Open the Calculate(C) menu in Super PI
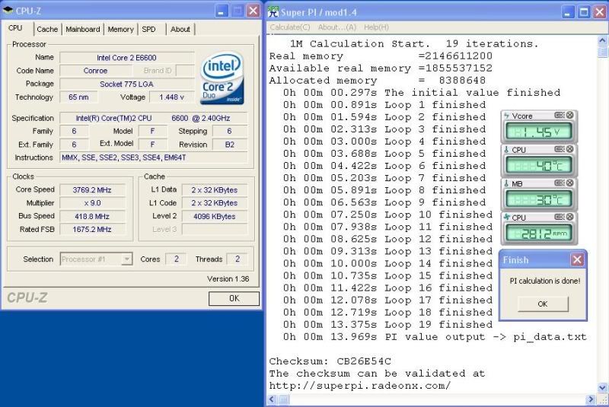Screen dimensions: 609x407 (x=290, y=27)
